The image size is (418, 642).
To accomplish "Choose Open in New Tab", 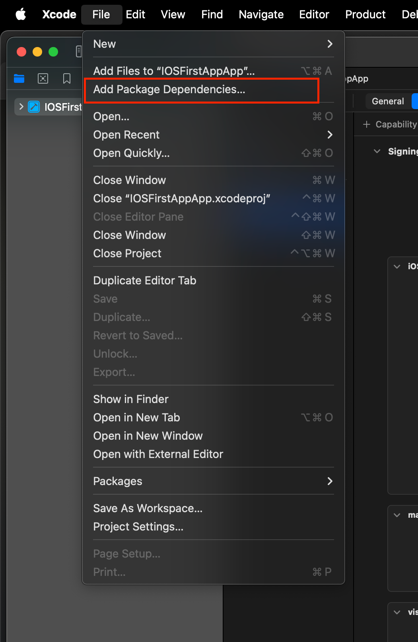I will coord(213,417).
